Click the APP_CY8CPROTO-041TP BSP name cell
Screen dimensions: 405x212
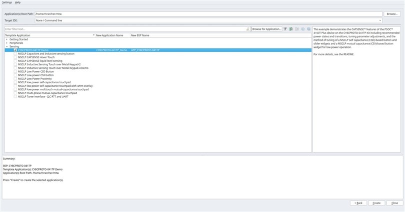coord(145,50)
